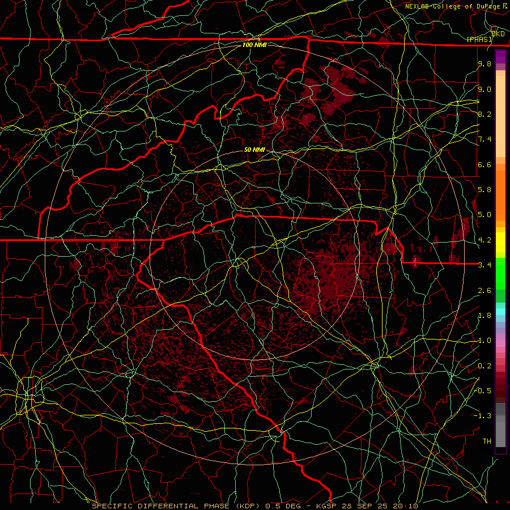
Task: Click the 8.2 value on color scale
Action: click(484, 114)
